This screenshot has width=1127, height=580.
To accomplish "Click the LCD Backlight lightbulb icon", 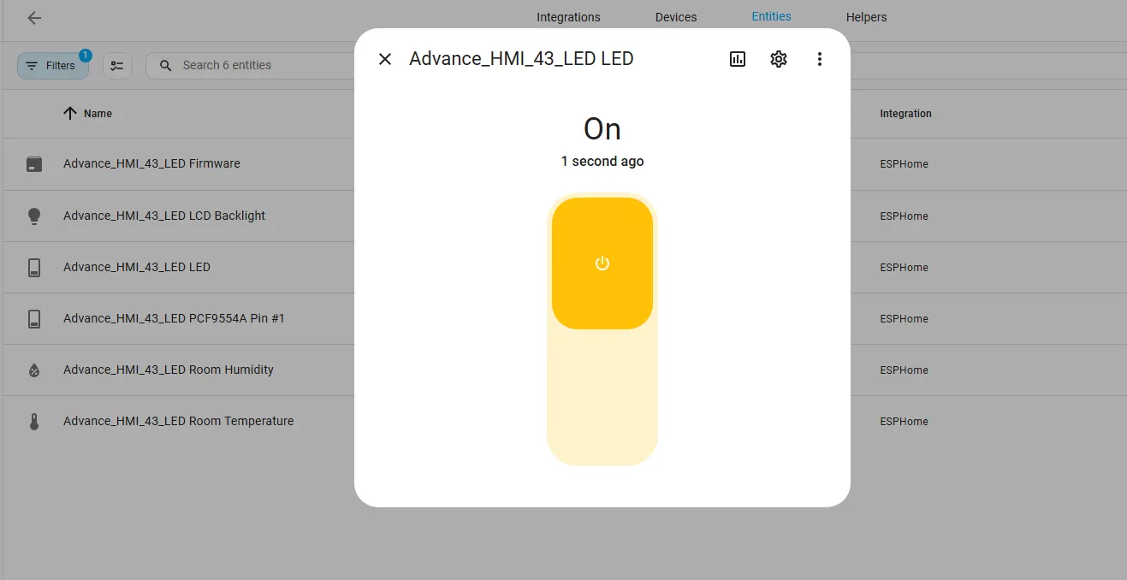I will (x=34, y=216).
